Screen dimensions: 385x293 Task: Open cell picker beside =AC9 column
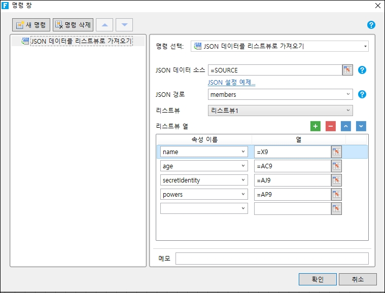click(x=336, y=166)
